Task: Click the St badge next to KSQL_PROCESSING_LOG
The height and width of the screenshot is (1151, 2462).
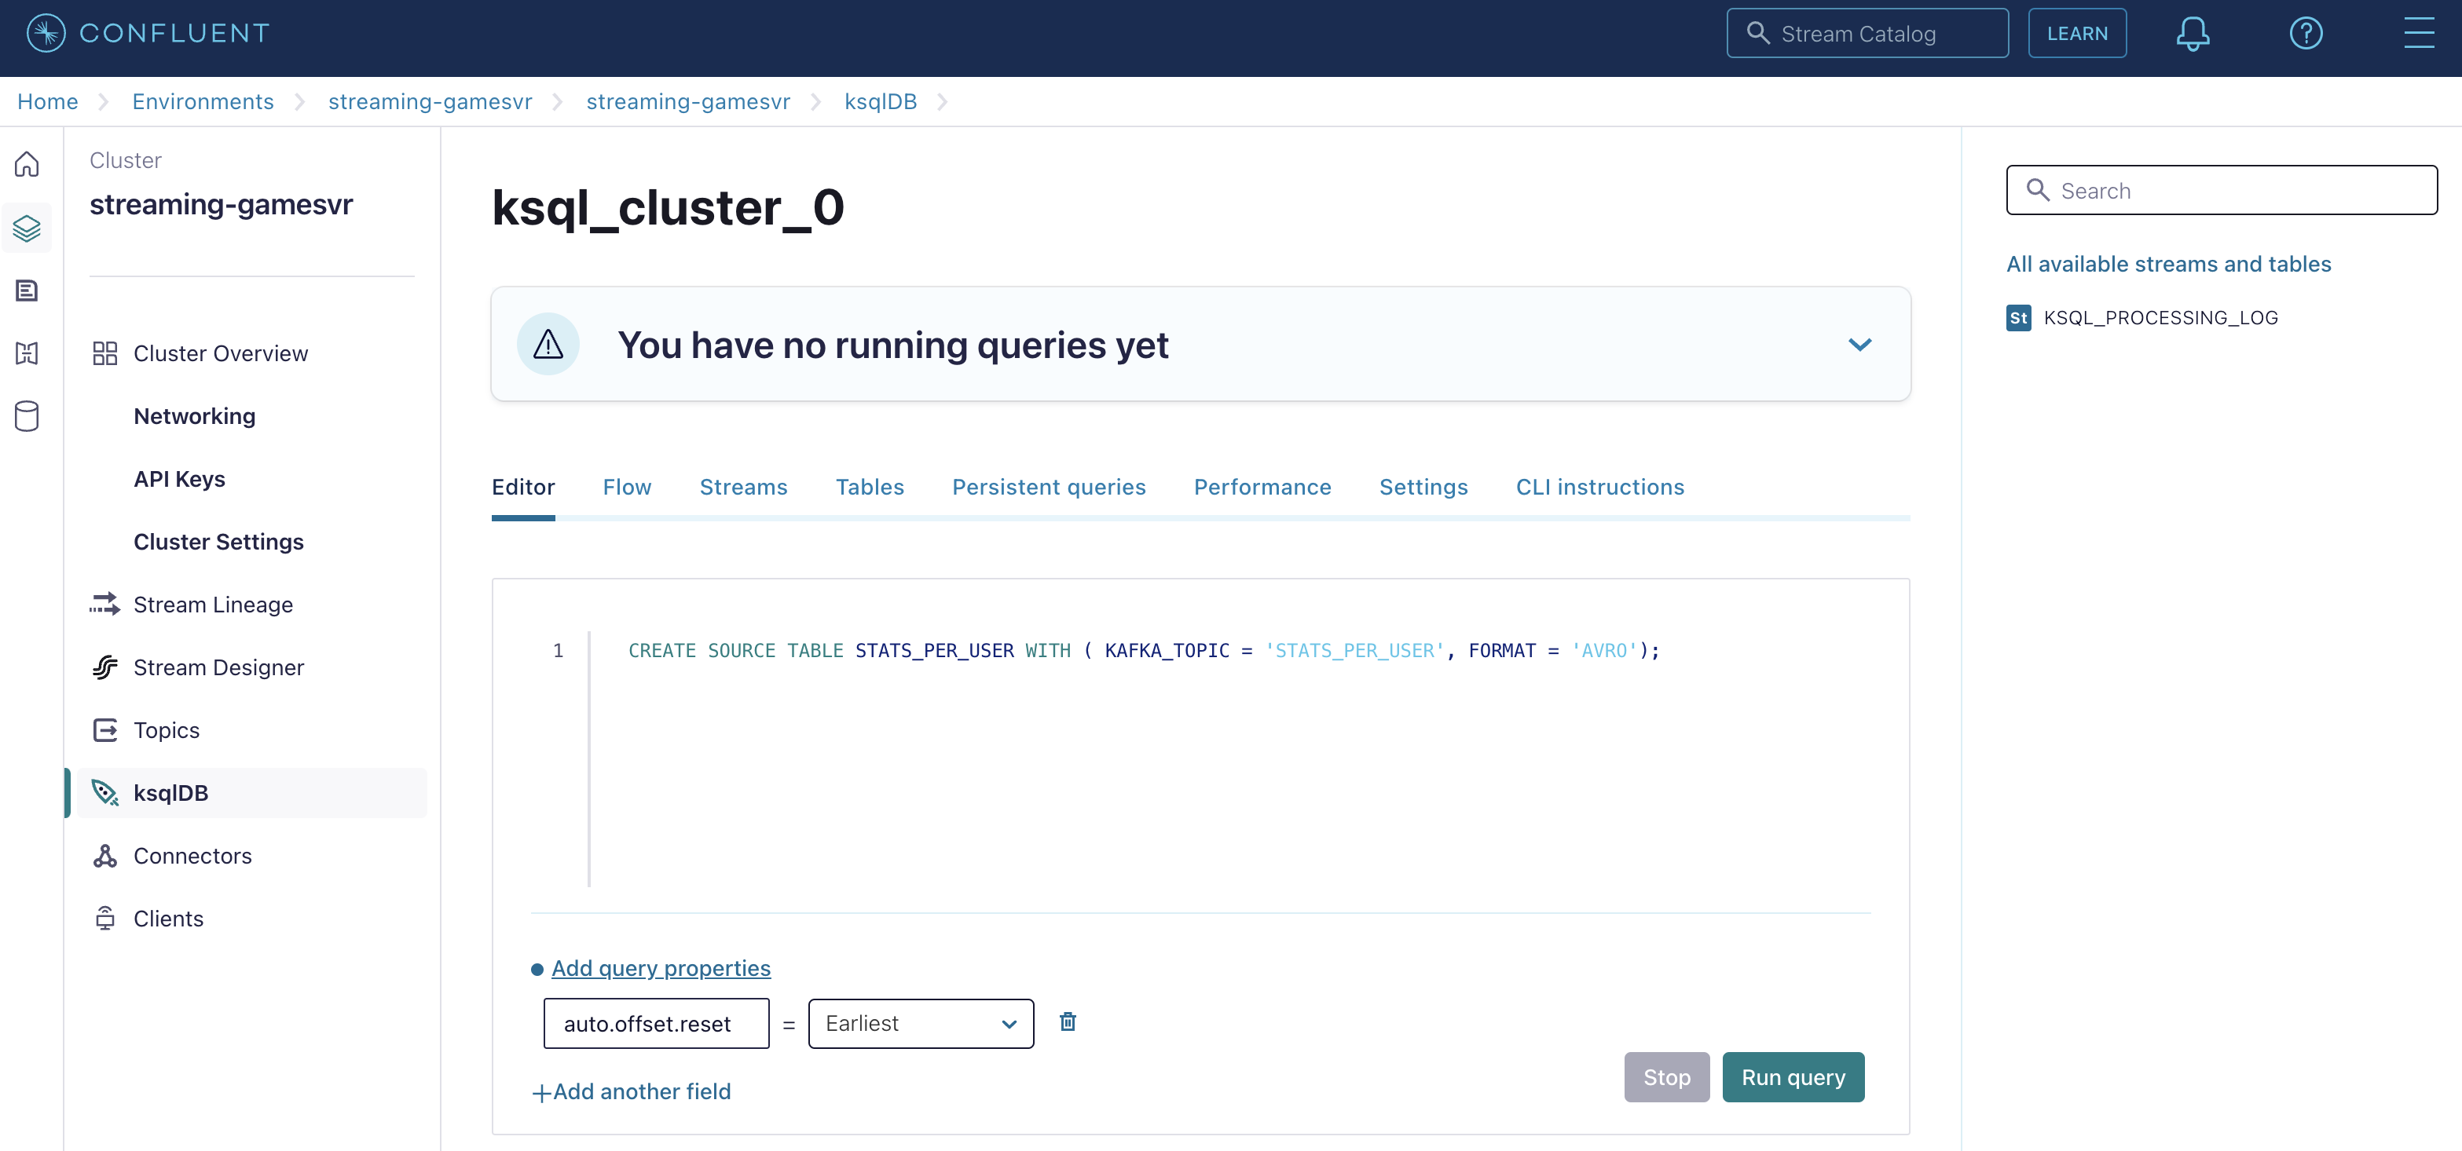Action: (x=2017, y=318)
